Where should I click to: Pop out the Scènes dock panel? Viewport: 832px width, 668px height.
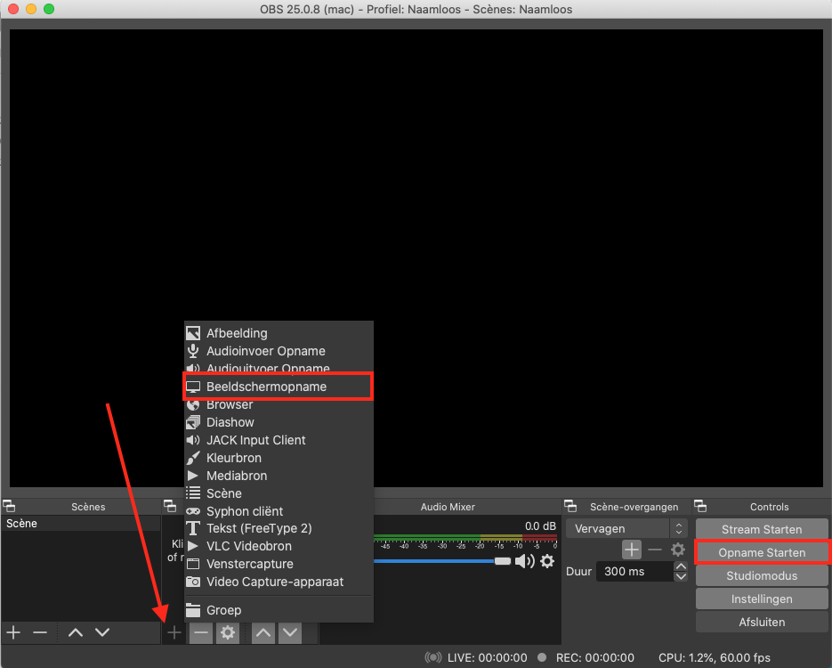(x=10, y=507)
